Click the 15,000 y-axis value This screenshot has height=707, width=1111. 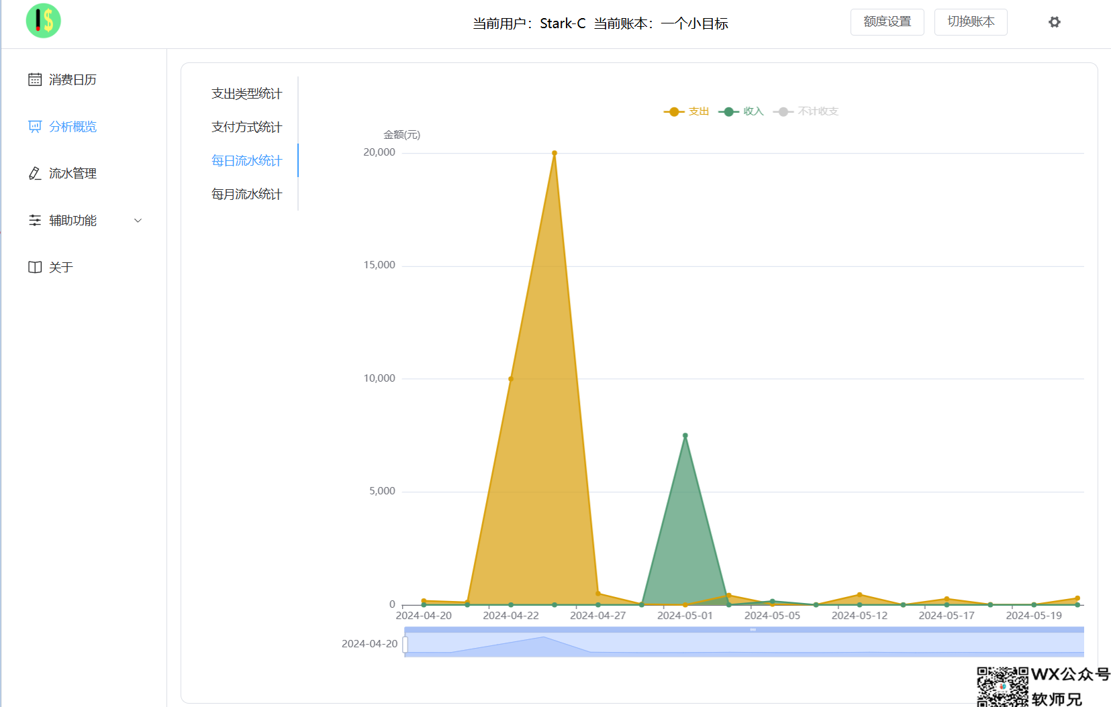379,266
